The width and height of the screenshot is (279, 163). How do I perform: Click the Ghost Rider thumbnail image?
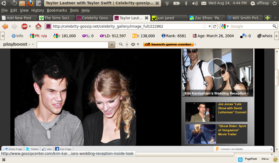201,134
